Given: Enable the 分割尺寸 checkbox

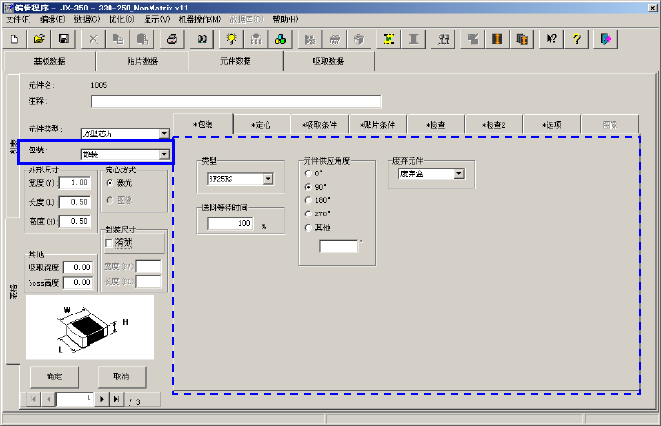Looking at the screenshot, I should point(108,243).
